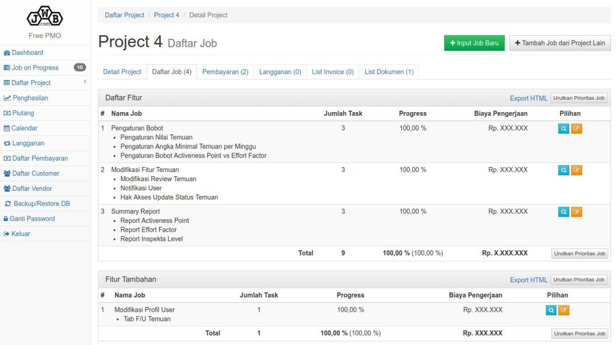Click the edit icon for Pengaturan Bobot
This screenshot has height=345, width=616.
click(x=577, y=129)
